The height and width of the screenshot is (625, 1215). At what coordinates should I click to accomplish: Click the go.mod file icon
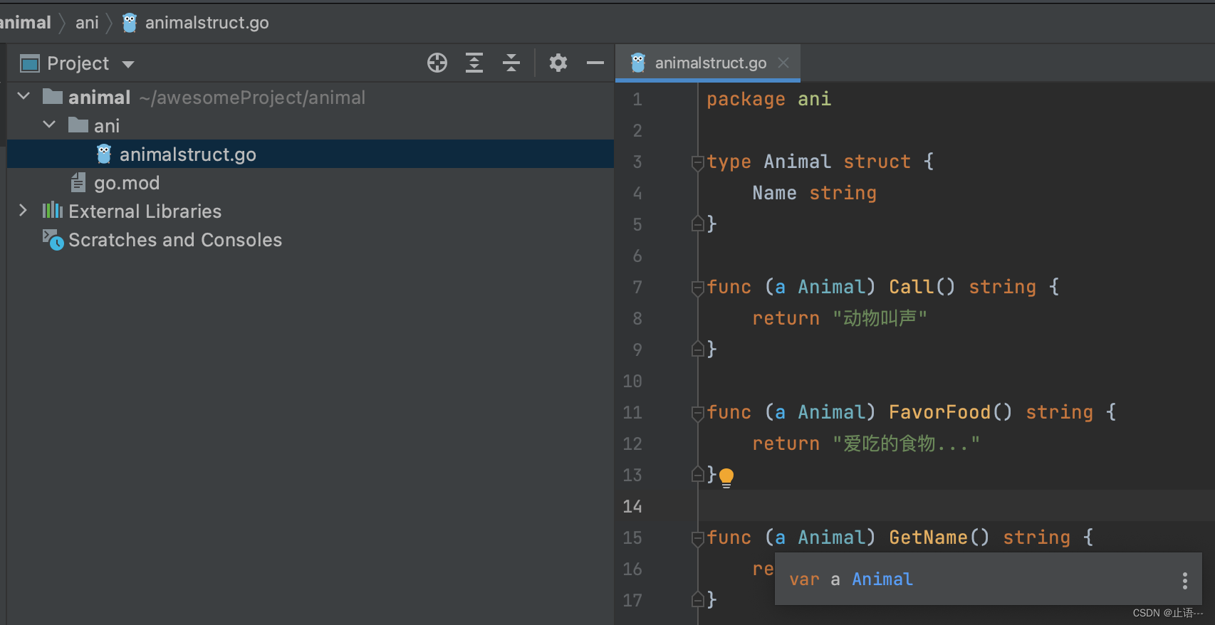pos(78,182)
